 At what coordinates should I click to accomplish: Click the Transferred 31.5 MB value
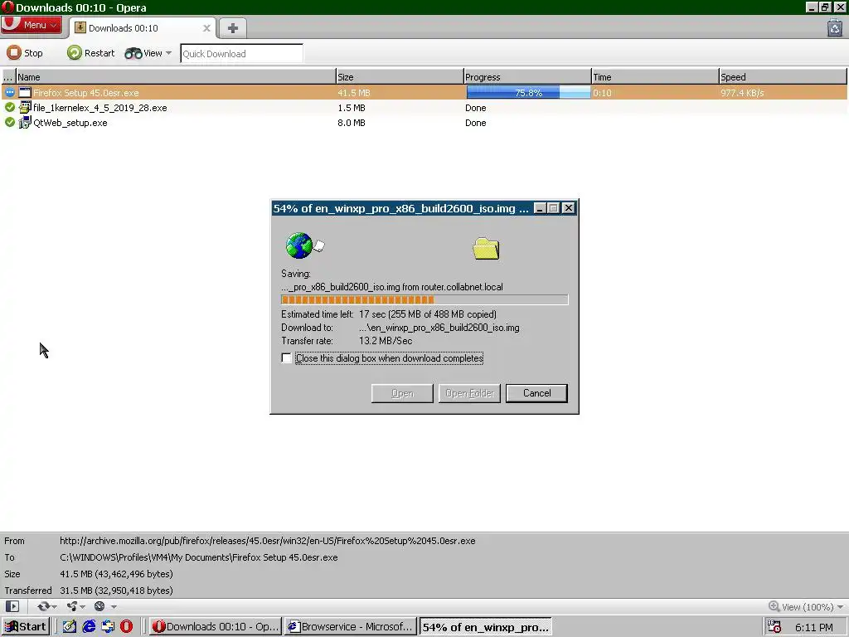pos(116,591)
